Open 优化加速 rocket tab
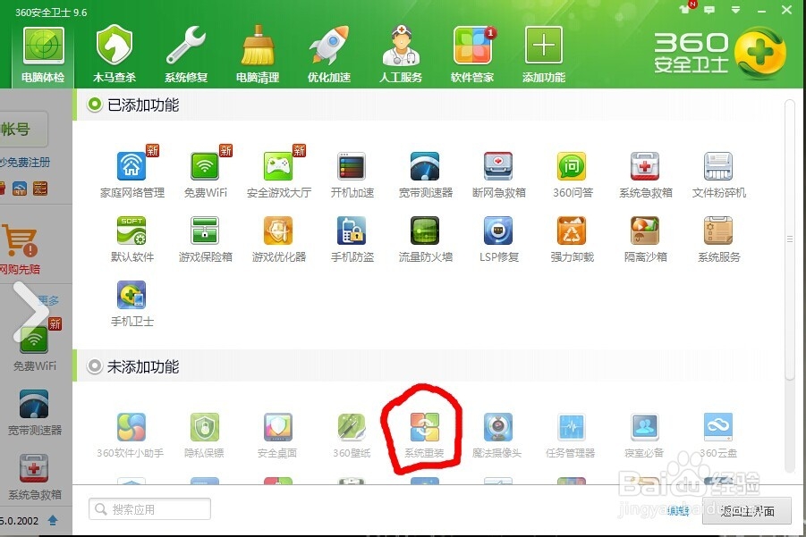 [x=329, y=55]
